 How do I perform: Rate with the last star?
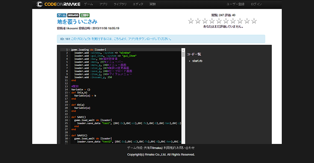tap(254, 21)
